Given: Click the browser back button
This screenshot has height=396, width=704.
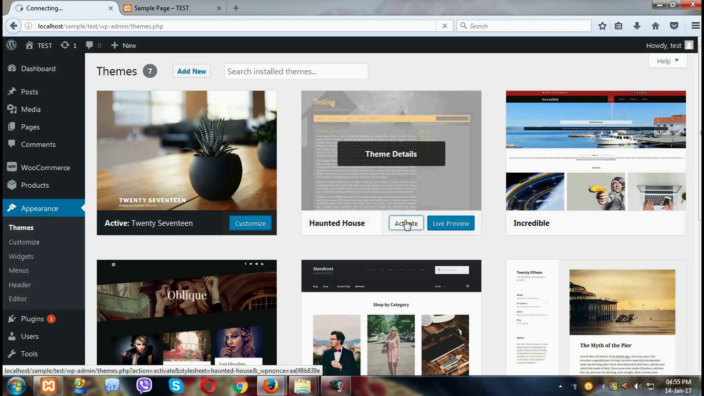Looking at the screenshot, I should tap(13, 26).
